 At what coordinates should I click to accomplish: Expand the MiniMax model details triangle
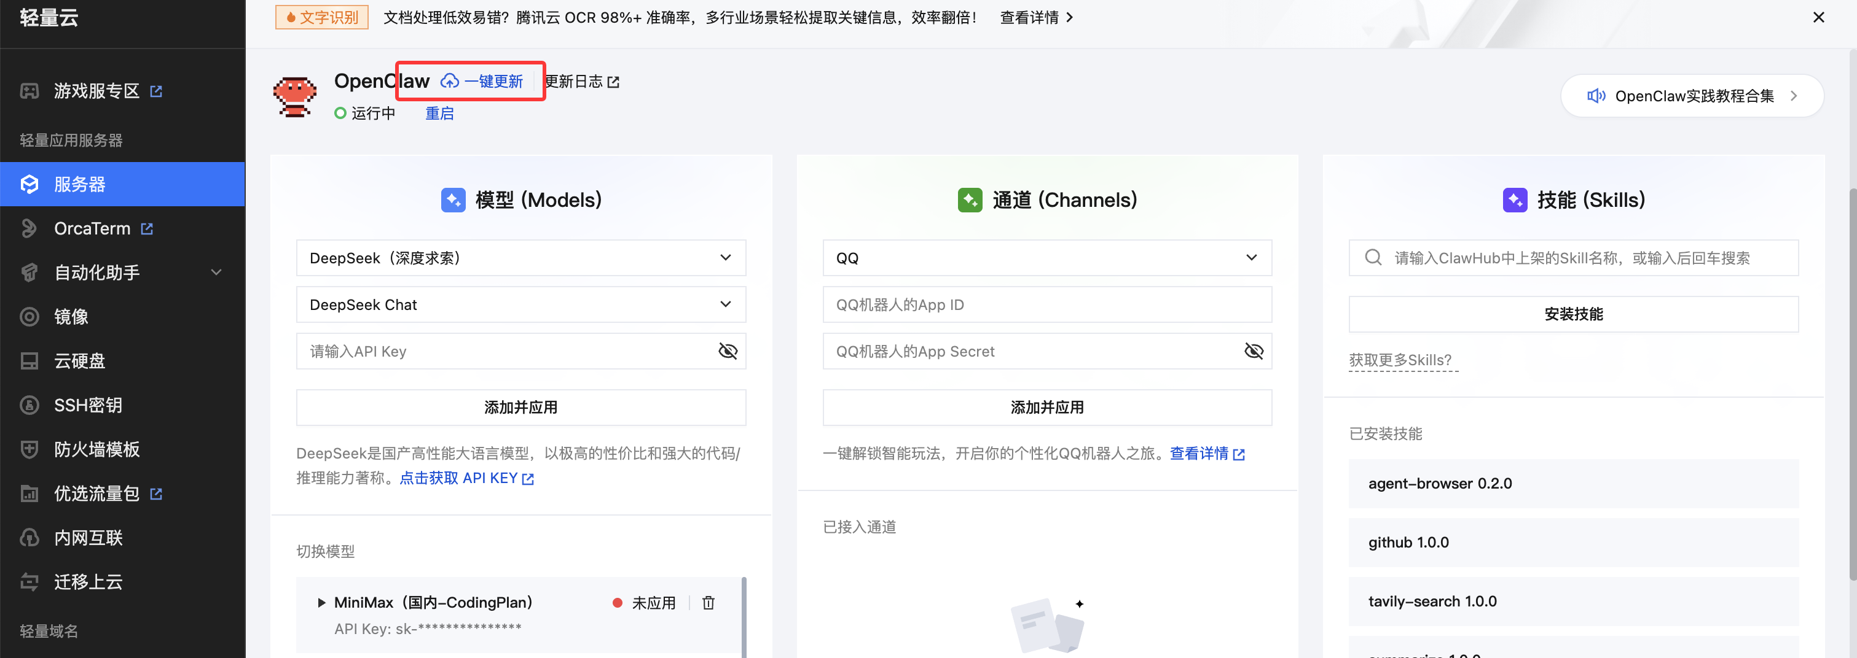[321, 603]
